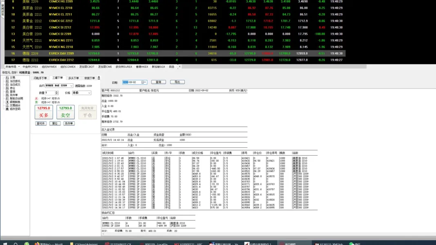Open the 800329 LocalFin taskbar item
436x245 pixels.
coord(153,244)
